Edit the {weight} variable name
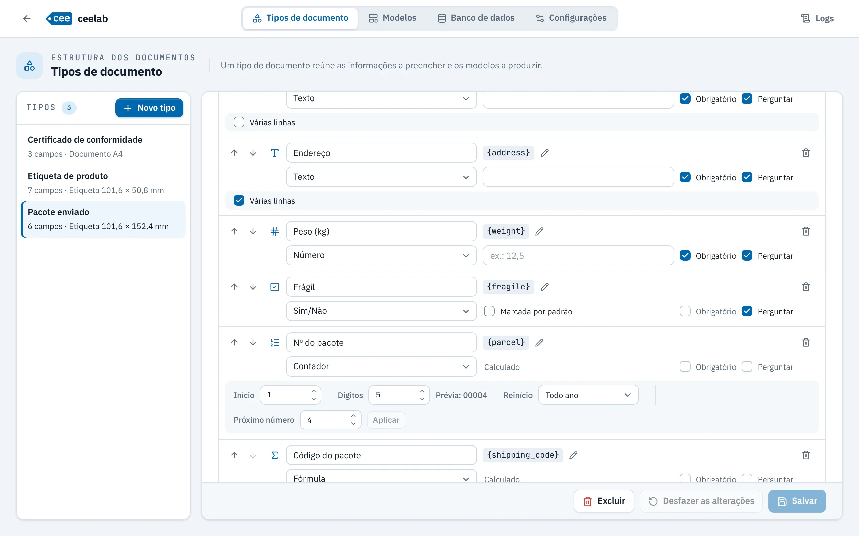The height and width of the screenshot is (536, 859). pos(539,231)
